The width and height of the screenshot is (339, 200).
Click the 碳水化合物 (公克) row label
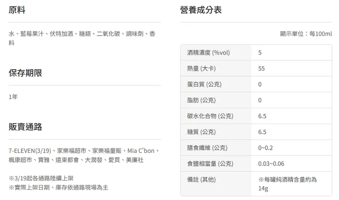[210, 116]
